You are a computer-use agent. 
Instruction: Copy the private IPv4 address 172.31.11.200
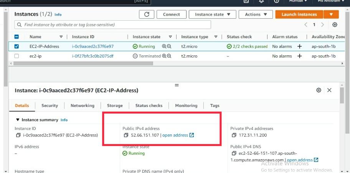click(234, 135)
